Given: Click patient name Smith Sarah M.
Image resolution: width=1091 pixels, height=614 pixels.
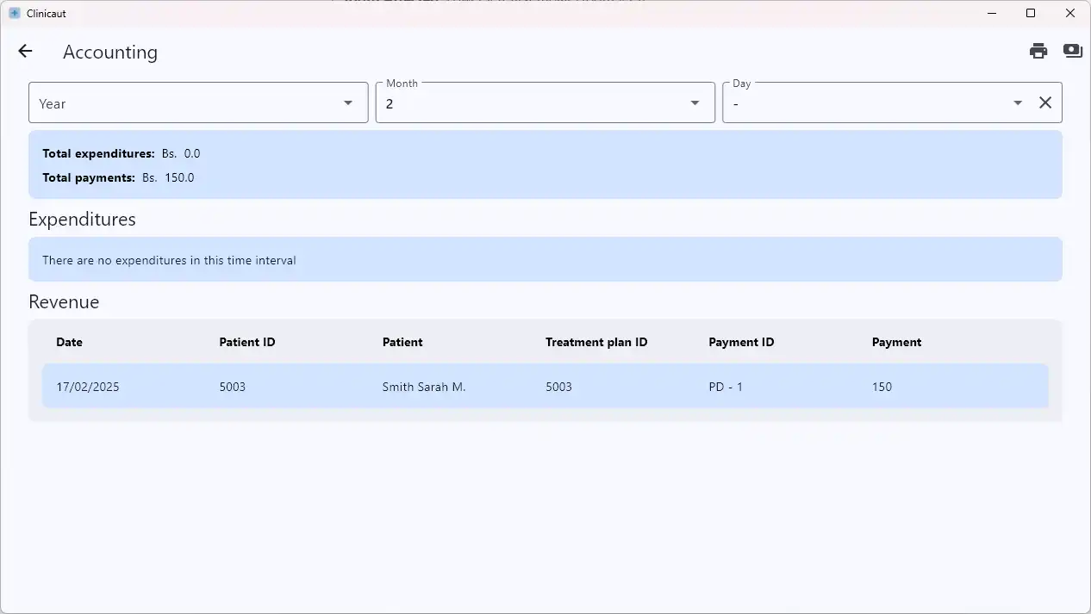Looking at the screenshot, I should click(x=423, y=387).
